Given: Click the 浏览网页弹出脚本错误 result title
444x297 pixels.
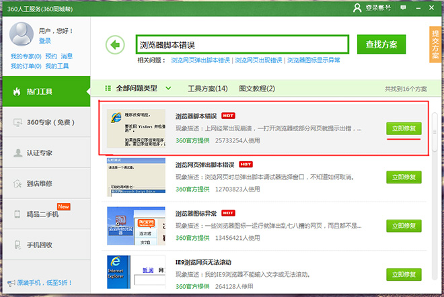Looking at the screenshot, I should (x=205, y=165).
